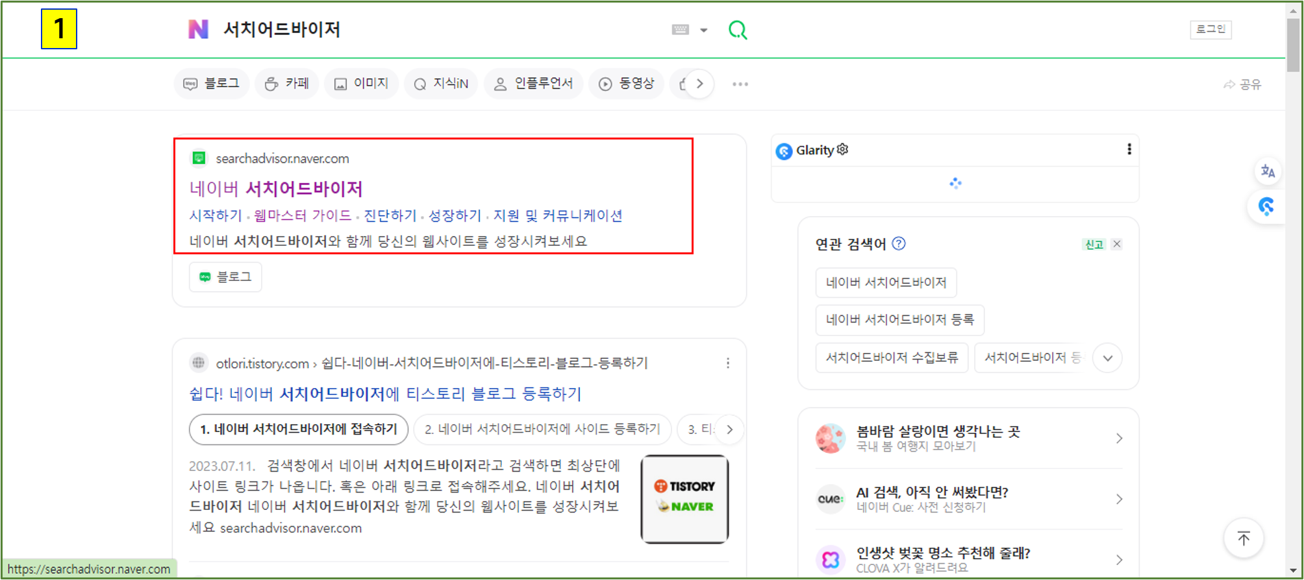Image resolution: width=1304 pixels, height=580 pixels.
Task: Click the otlori.tistory.com globe icon
Action: tap(199, 363)
